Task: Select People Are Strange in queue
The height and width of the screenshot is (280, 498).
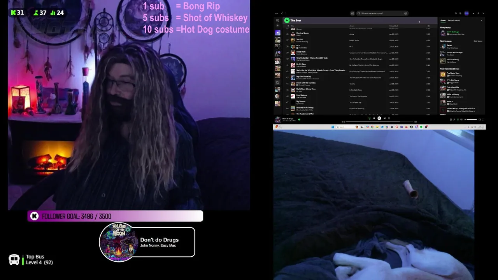Action: tap(461, 53)
